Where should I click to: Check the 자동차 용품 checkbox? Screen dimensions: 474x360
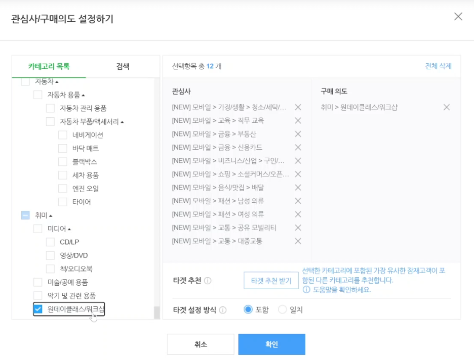38,95
